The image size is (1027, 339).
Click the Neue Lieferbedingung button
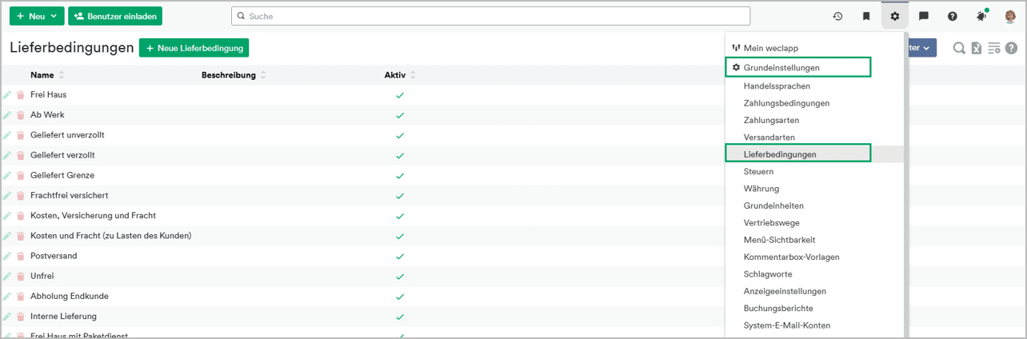(x=194, y=48)
